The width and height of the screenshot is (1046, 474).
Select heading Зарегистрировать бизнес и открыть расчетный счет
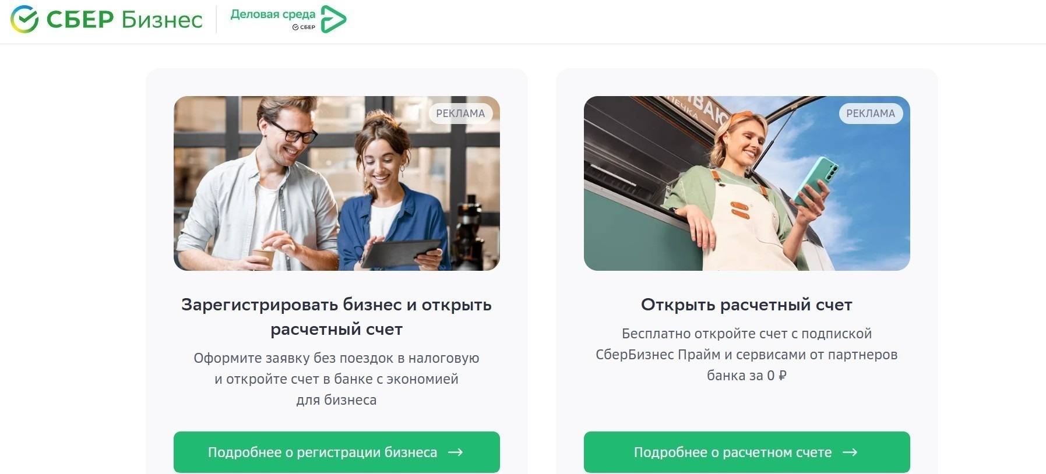(337, 317)
